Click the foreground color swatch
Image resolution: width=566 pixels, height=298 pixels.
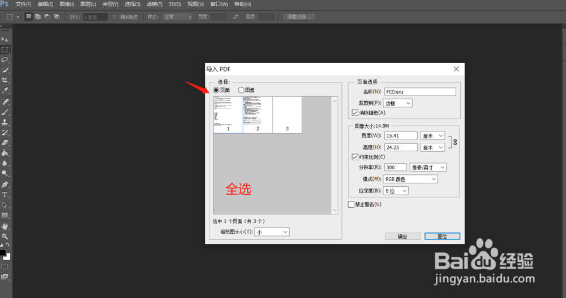2,252
